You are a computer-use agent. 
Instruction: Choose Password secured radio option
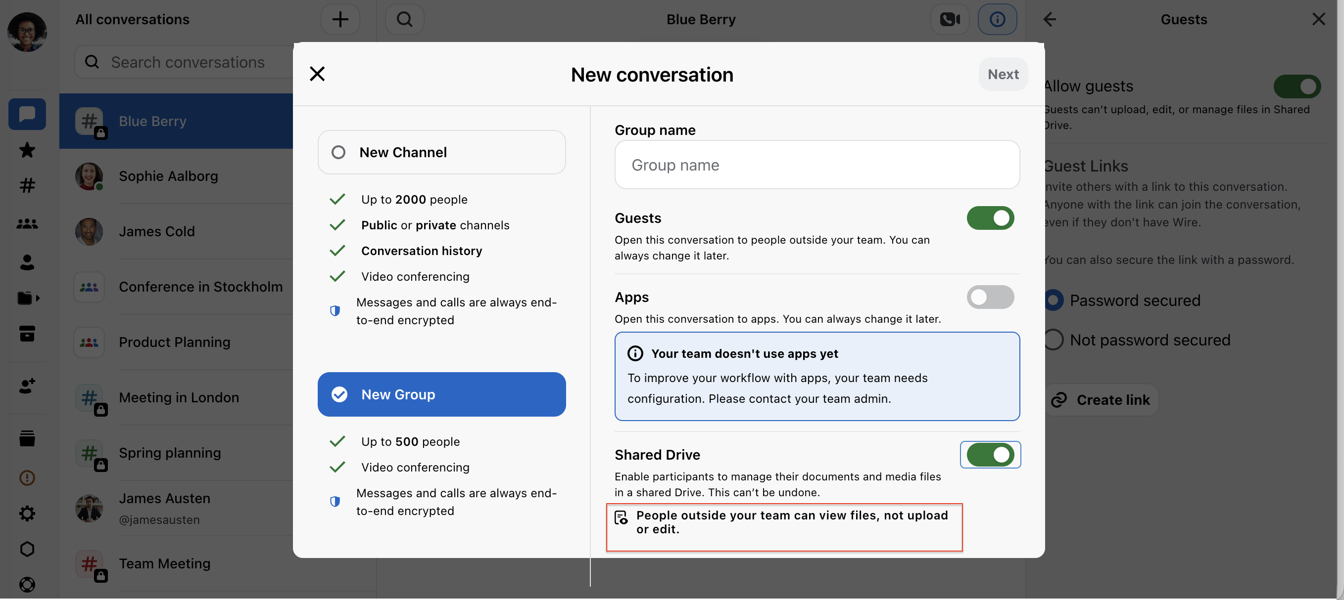pyautogui.click(x=1053, y=300)
